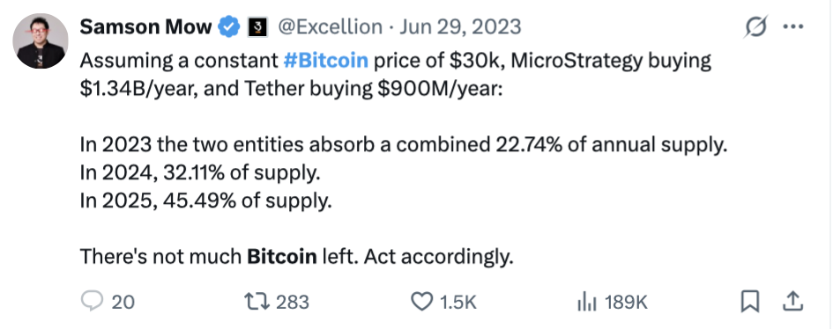Viewport: 833px width, 329px height.
Task: Open the Samson Mow display name link
Action: [145, 26]
